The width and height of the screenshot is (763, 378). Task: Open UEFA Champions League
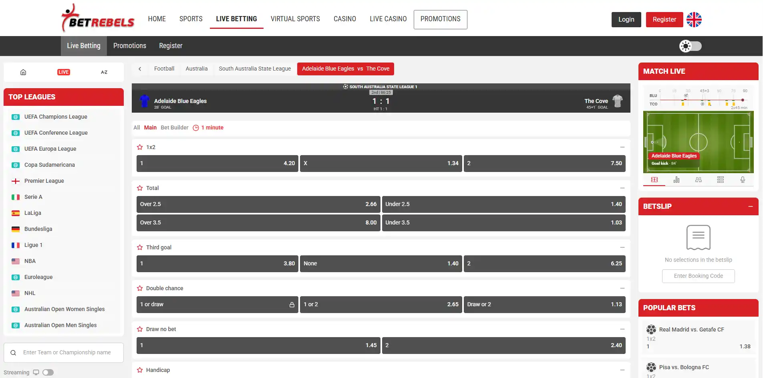(x=56, y=117)
